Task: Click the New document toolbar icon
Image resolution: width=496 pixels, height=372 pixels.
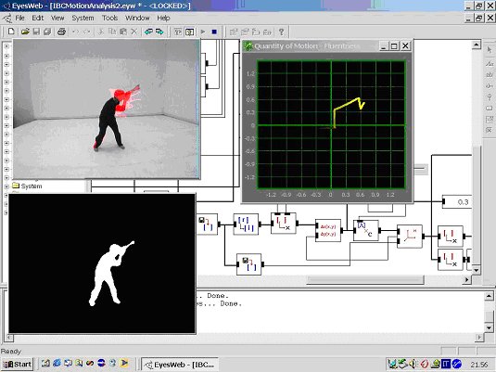Action: (x=11, y=32)
